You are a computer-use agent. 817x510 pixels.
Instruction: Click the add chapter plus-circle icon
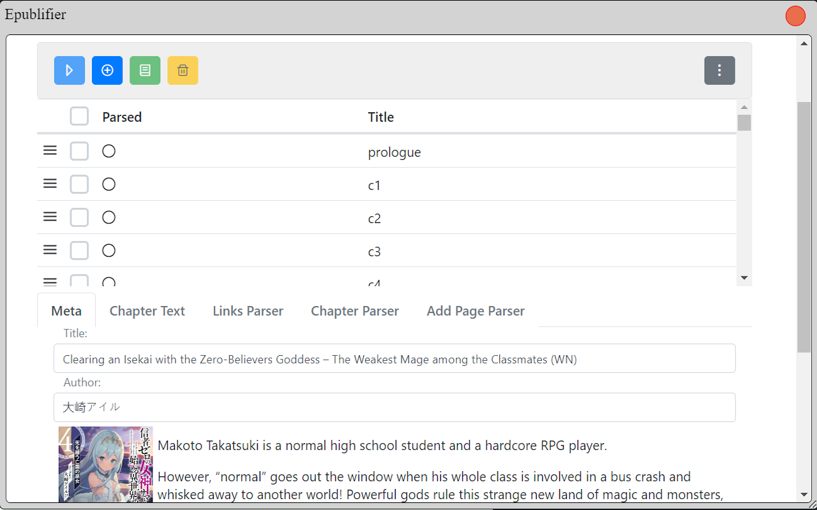[x=107, y=70]
